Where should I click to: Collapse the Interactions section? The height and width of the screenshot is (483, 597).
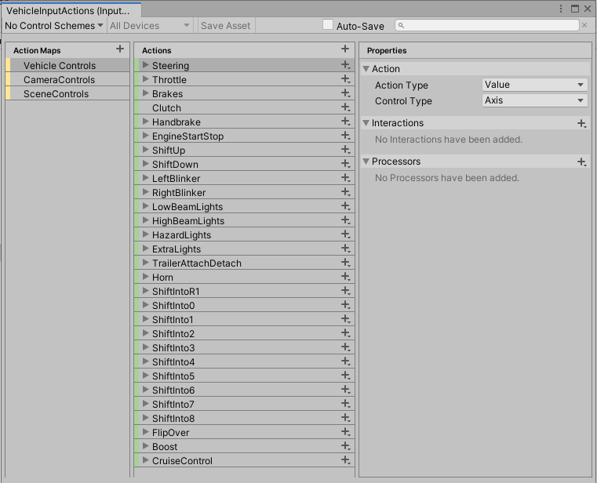[x=366, y=123]
